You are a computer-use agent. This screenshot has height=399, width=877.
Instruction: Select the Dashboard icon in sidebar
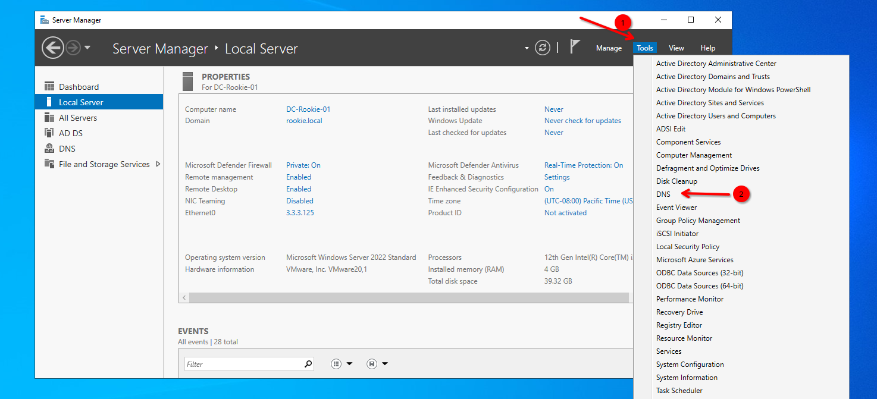coord(49,87)
